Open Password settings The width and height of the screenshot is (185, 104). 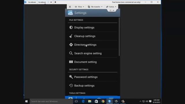click(x=92, y=77)
